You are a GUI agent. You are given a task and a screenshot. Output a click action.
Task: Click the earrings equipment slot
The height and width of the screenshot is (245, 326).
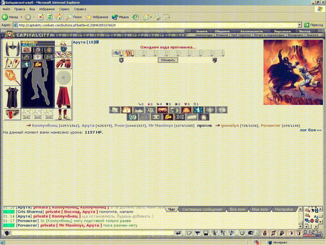tap(63, 43)
